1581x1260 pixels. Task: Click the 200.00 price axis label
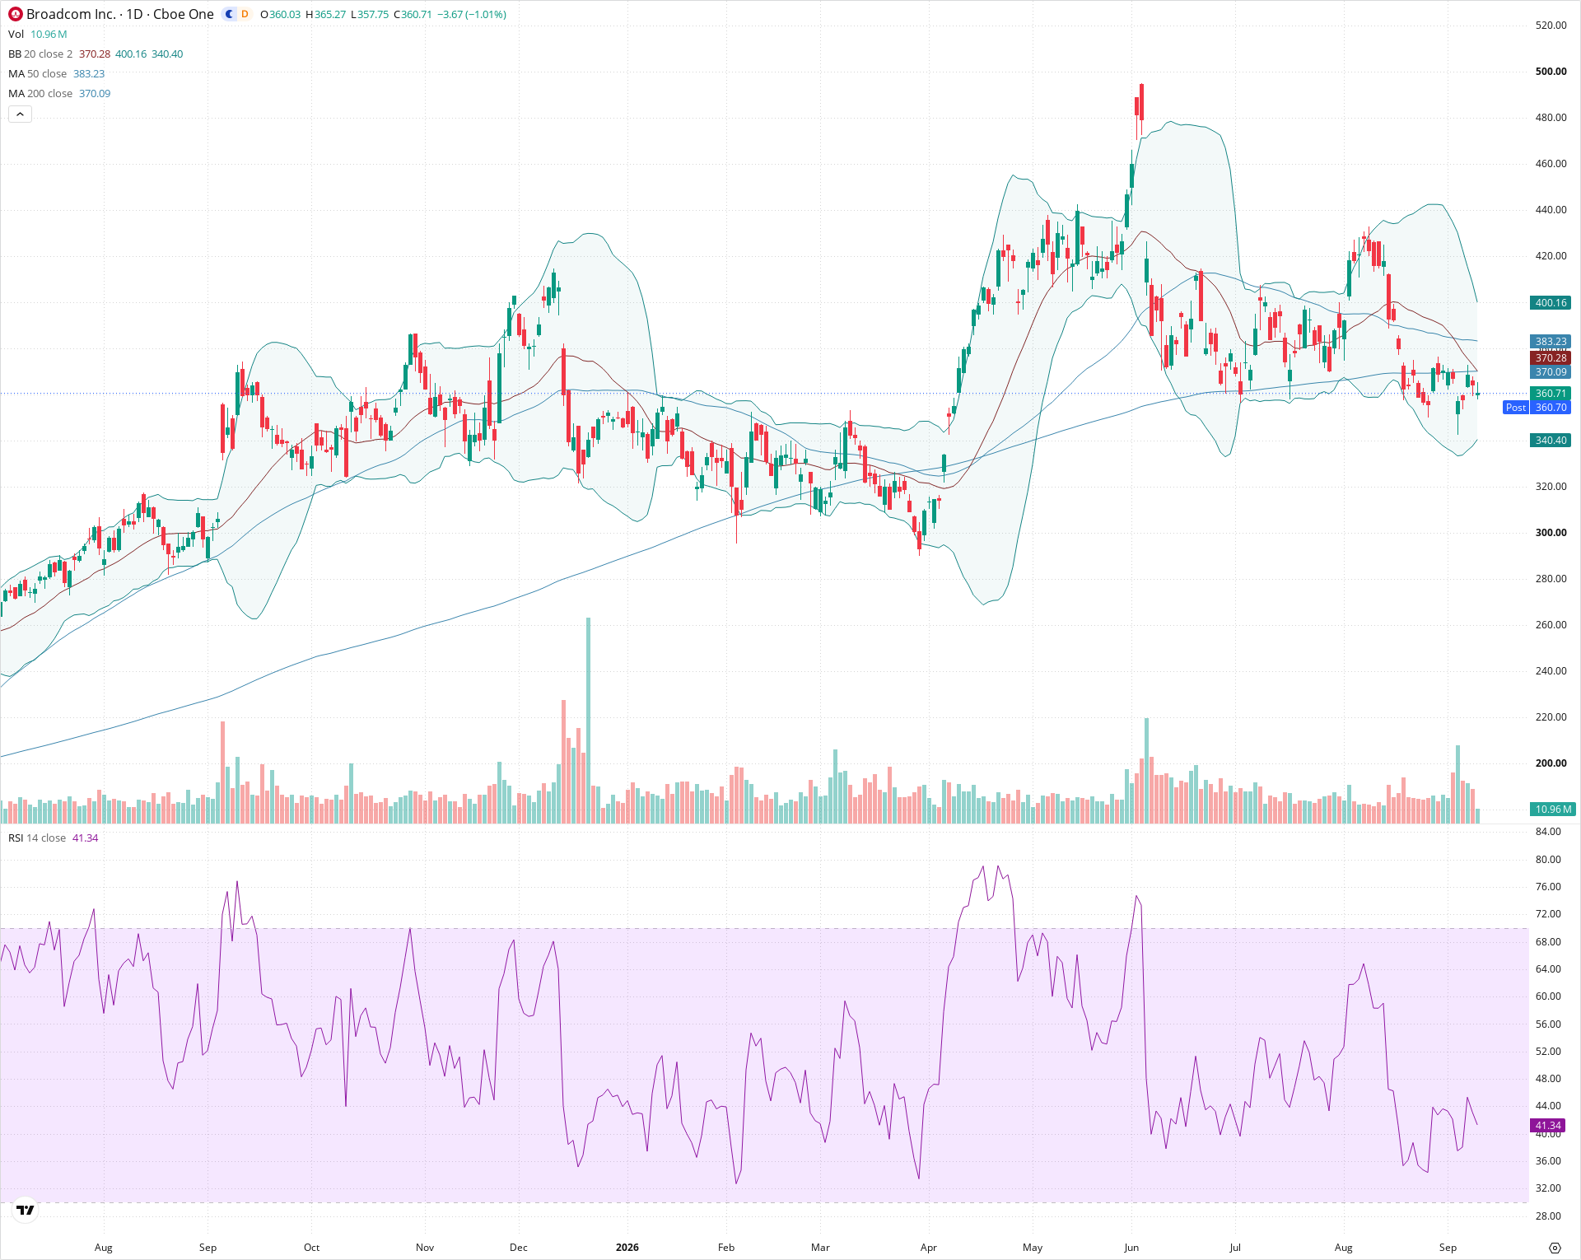point(1551,763)
